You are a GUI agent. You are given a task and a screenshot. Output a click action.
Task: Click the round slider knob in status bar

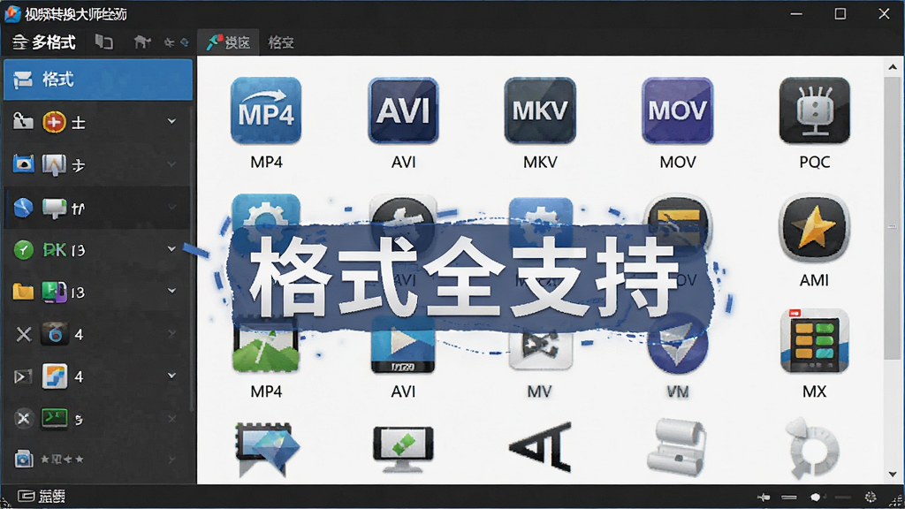[816, 497]
